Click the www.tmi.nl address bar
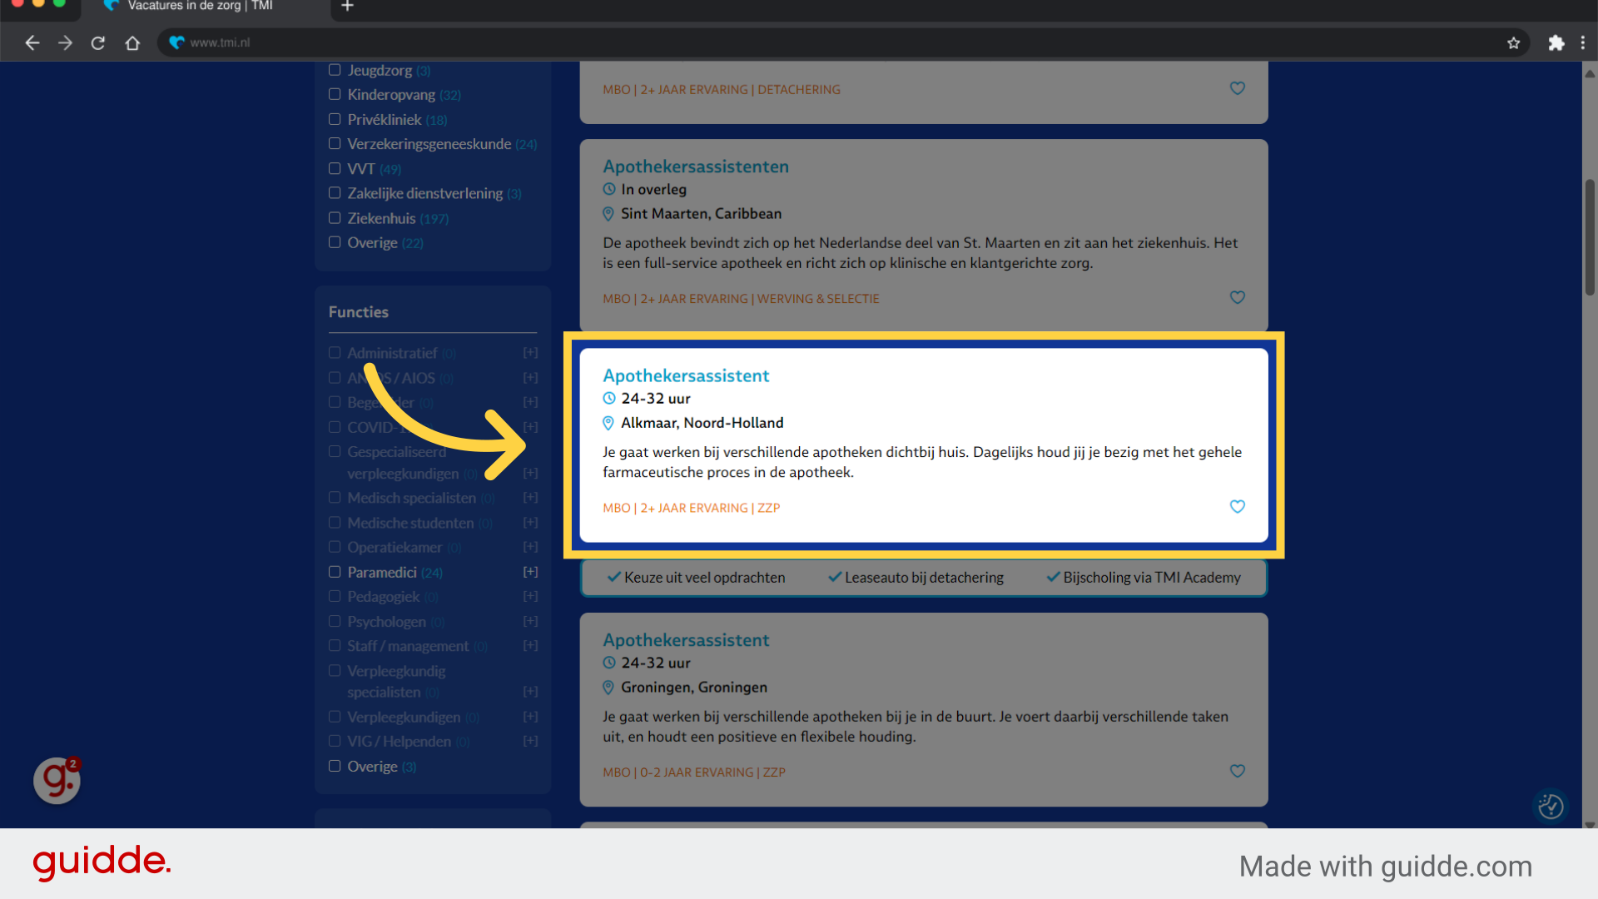The height and width of the screenshot is (899, 1598). (220, 42)
